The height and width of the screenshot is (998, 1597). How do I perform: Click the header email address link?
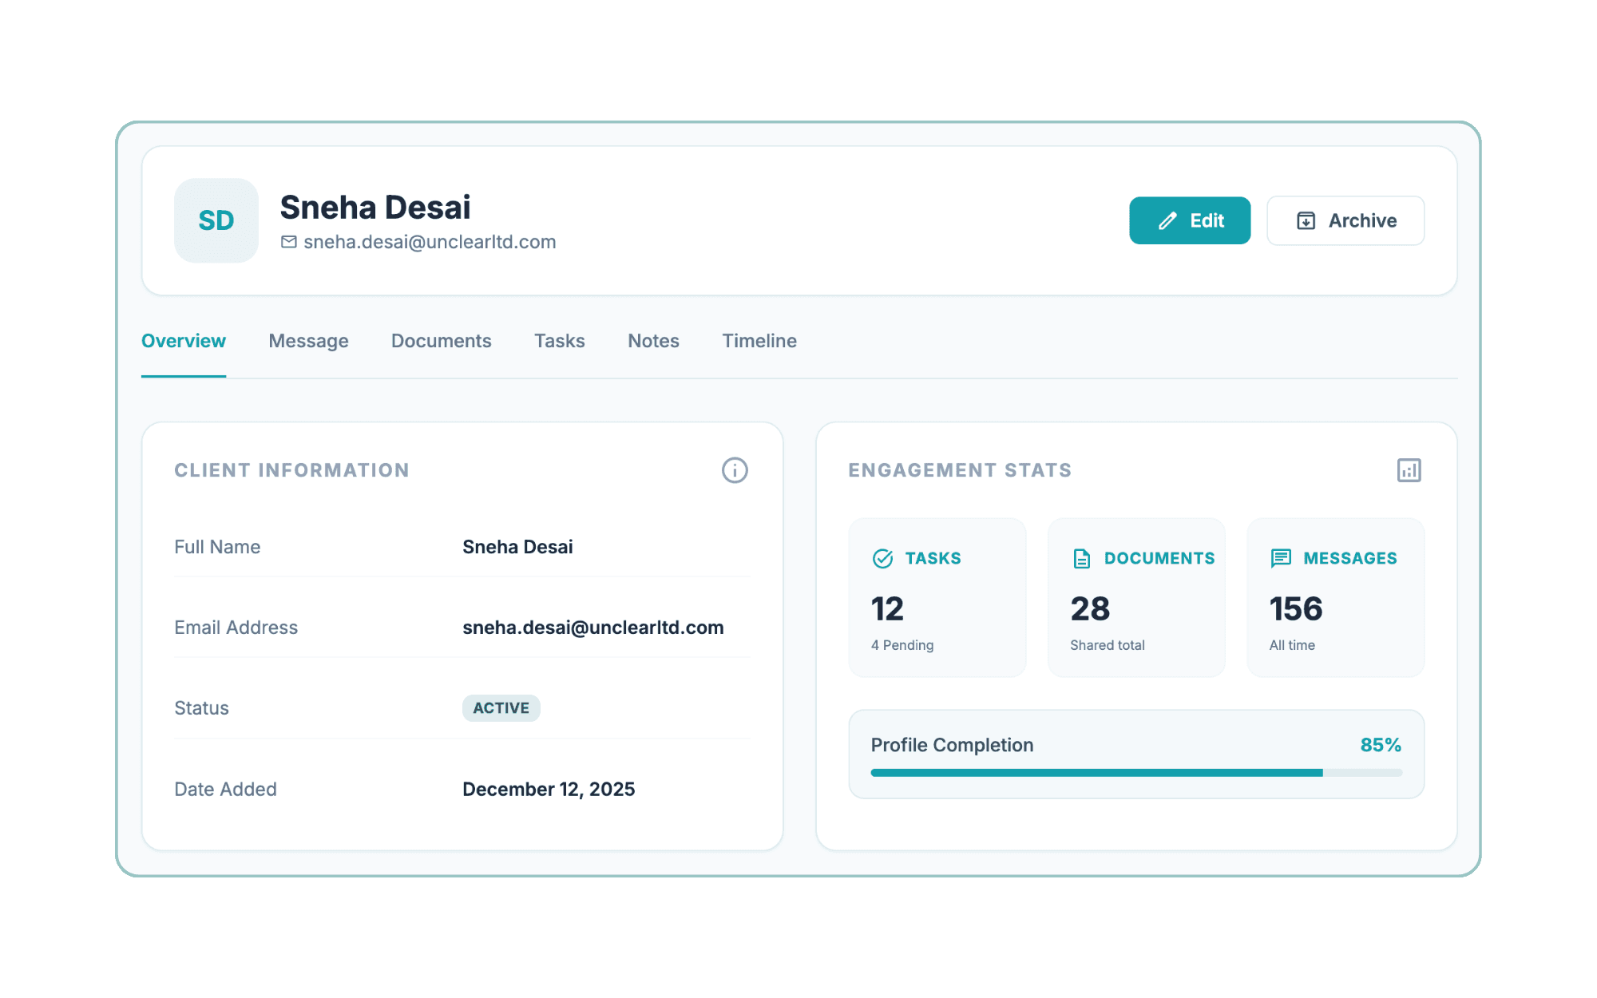(x=430, y=242)
